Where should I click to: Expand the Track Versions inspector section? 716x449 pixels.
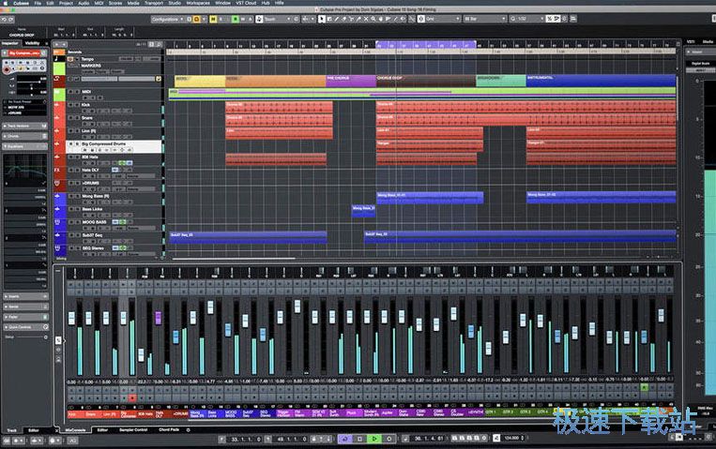tap(25, 126)
